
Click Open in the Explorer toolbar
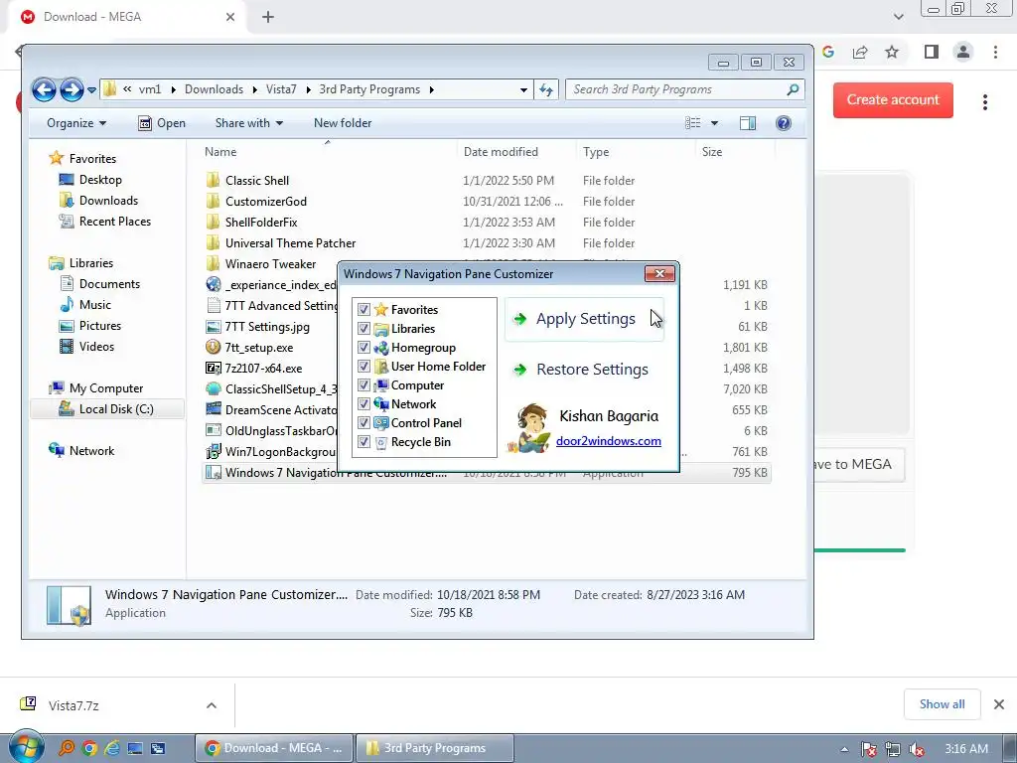point(162,123)
